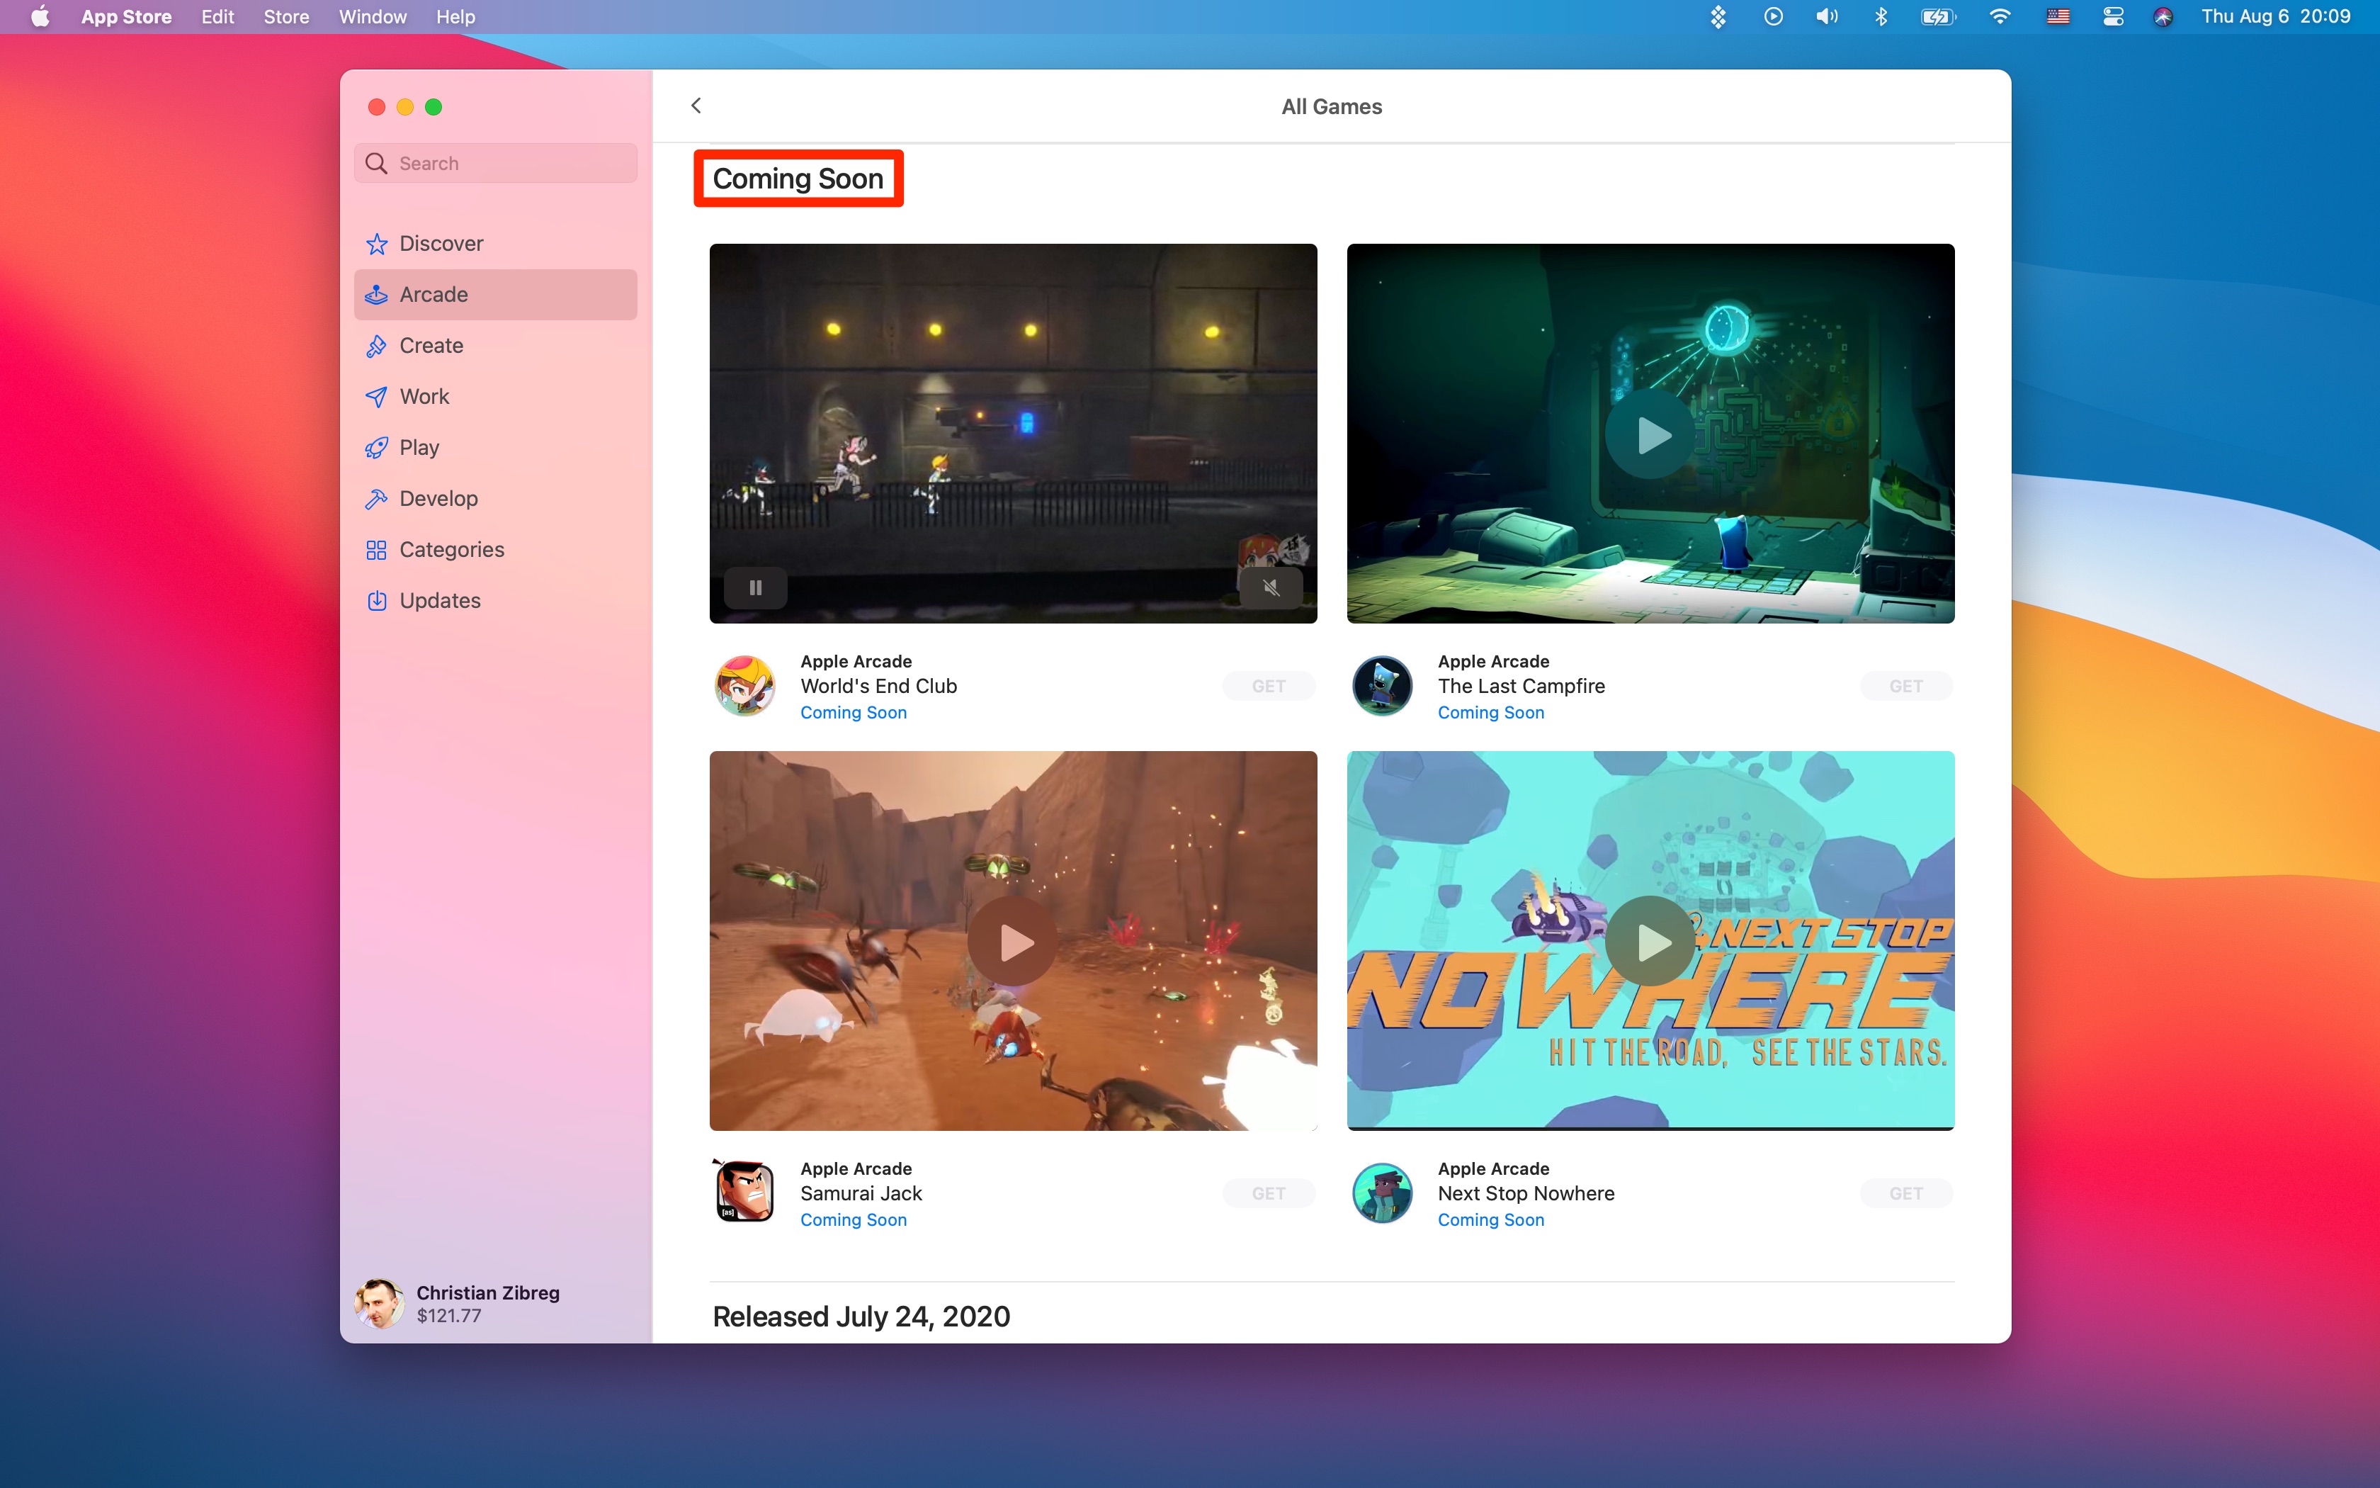Click GET button for The Last Campfire
This screenshot has height=1488, width=2380.
(1905, 686)
